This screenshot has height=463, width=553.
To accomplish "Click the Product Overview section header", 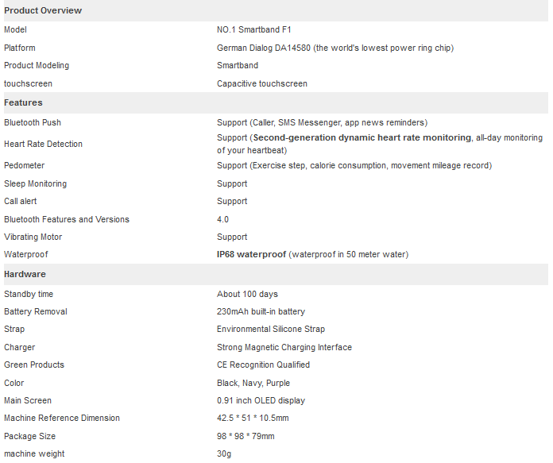I will pyautogui.click(x=43, y=10).
